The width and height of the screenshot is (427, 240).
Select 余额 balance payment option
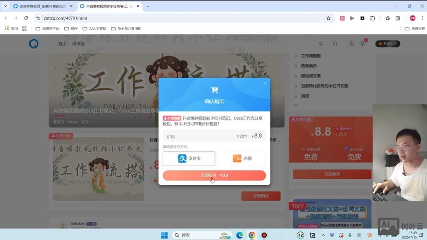pyautogui.click(x=242, y=158)
